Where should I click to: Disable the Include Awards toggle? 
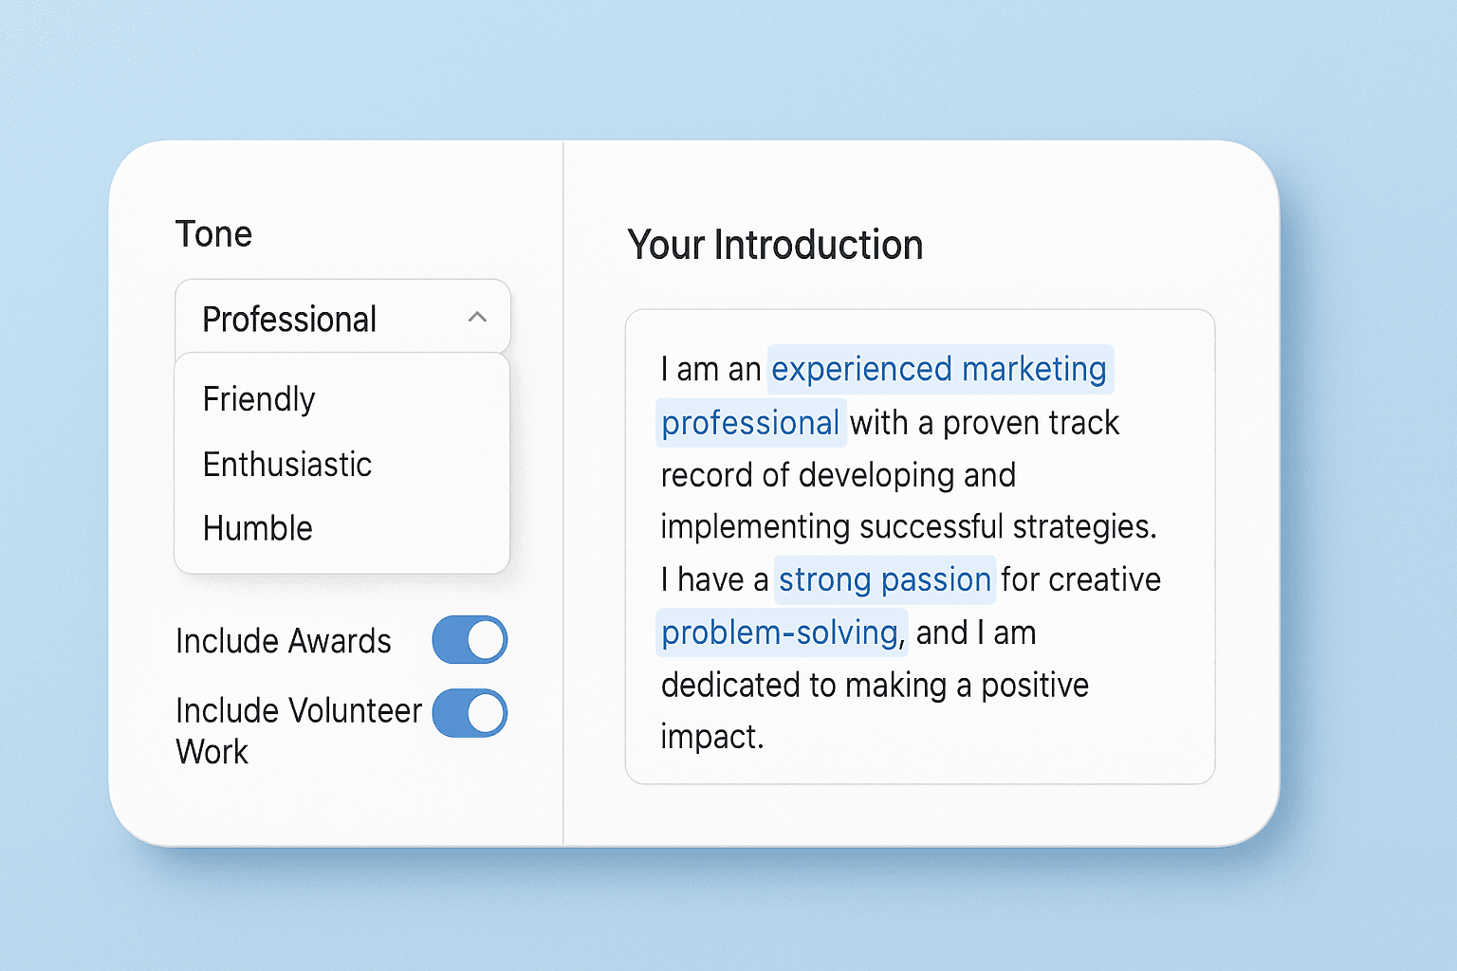coord(470,640)
